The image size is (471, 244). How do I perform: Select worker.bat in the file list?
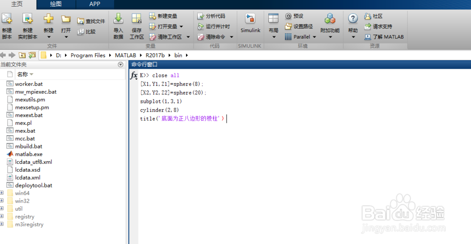click(x=29, y=84)
